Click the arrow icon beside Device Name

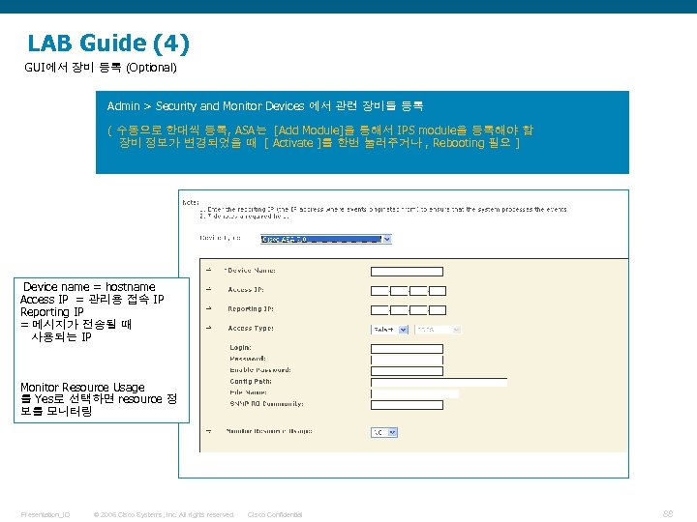click(209, 270)
